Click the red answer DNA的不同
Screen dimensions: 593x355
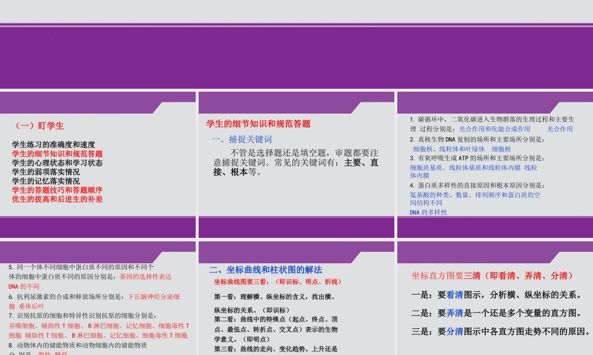(x=24, y=286)
